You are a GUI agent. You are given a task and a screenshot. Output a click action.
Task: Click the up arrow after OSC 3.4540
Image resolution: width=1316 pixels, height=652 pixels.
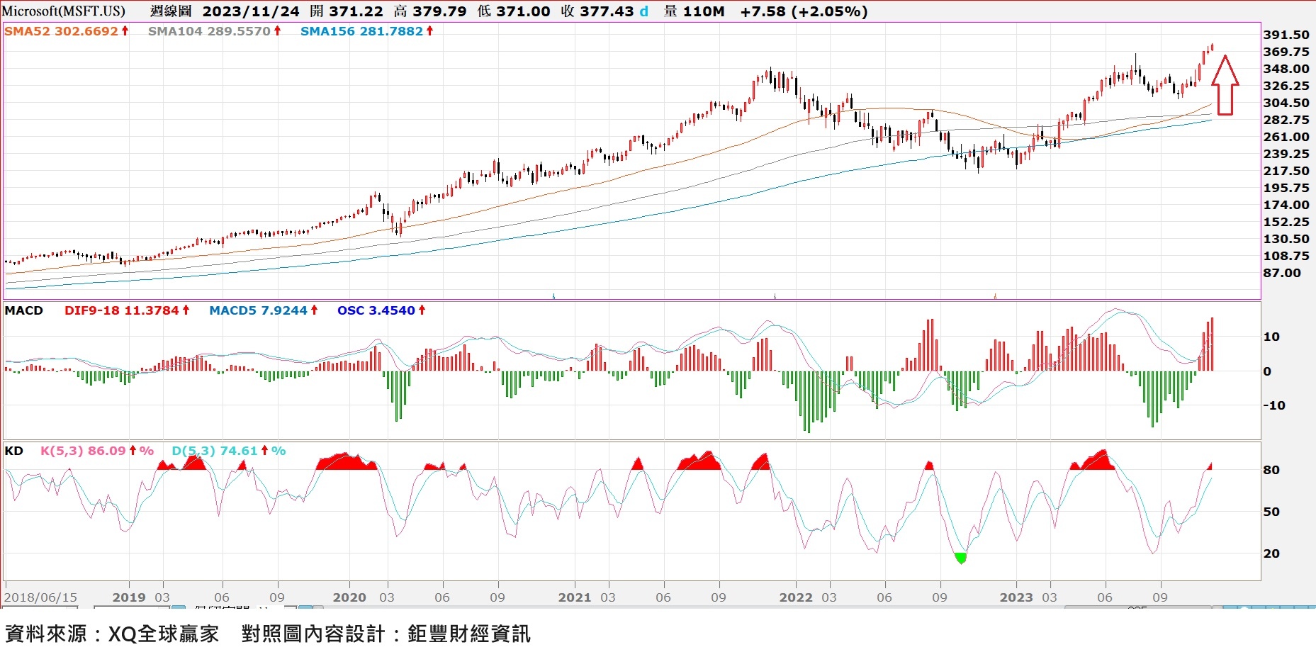422,310
